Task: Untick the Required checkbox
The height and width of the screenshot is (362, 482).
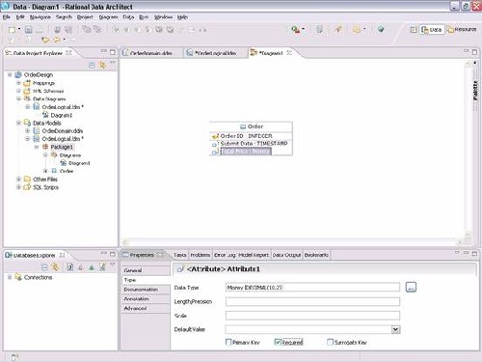Action: pyautogui.click(x=278, y=342)
